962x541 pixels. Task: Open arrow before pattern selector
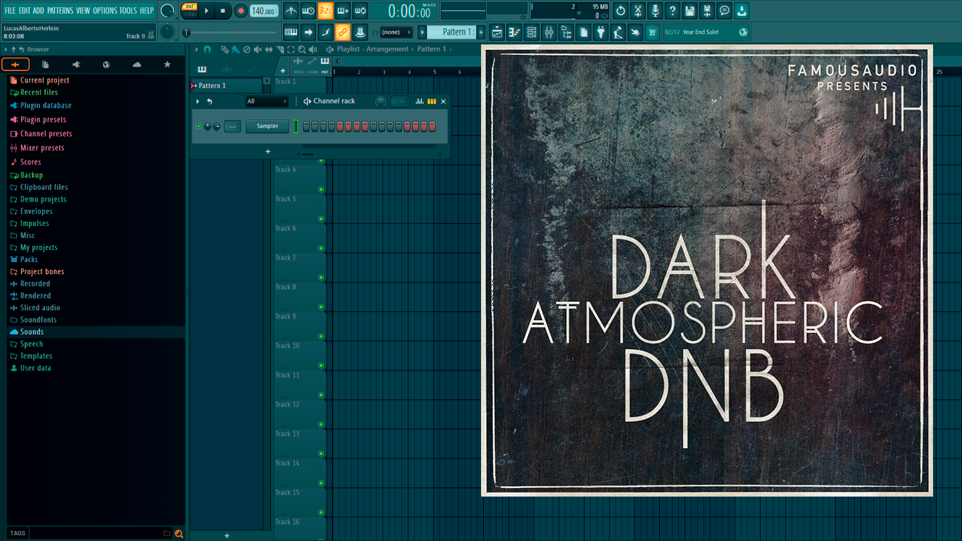coord(422,32)
